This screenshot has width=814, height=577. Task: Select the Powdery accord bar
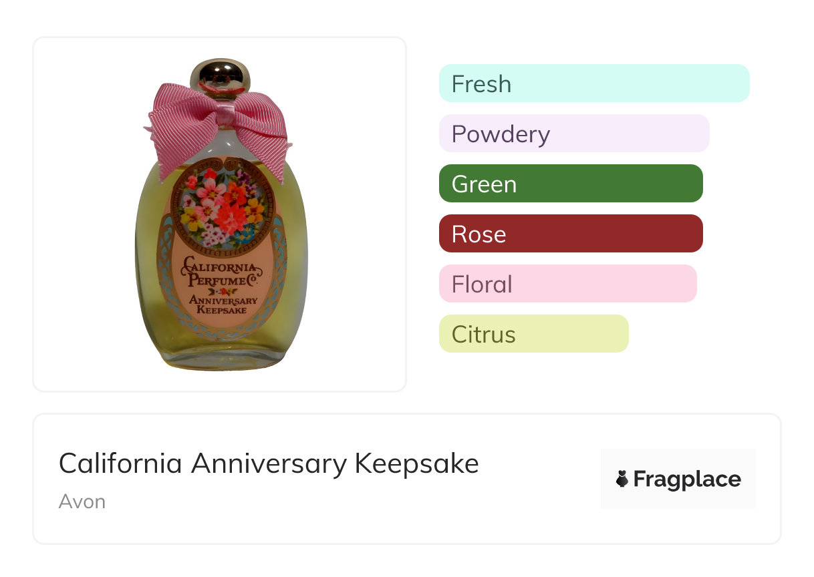point(573,134)
